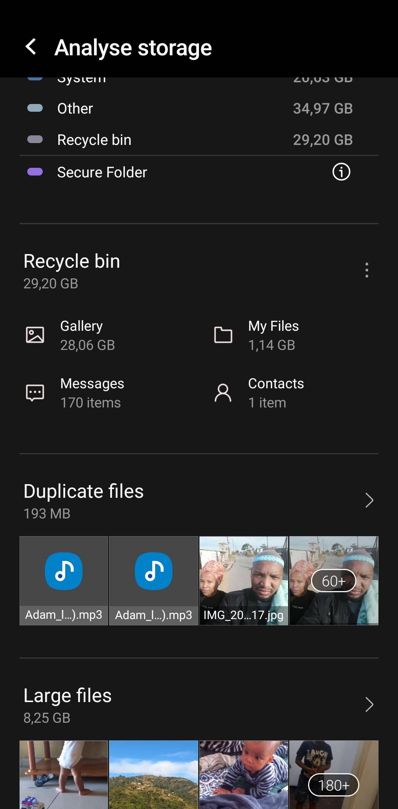Expand Large files with chevron
This screenshot has width=398, height=809.
(369, 705)
